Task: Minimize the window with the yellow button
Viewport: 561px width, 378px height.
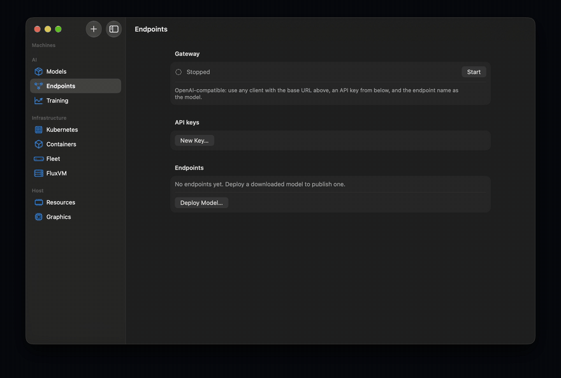Action: pyautogui.click(x=48, y=29)
